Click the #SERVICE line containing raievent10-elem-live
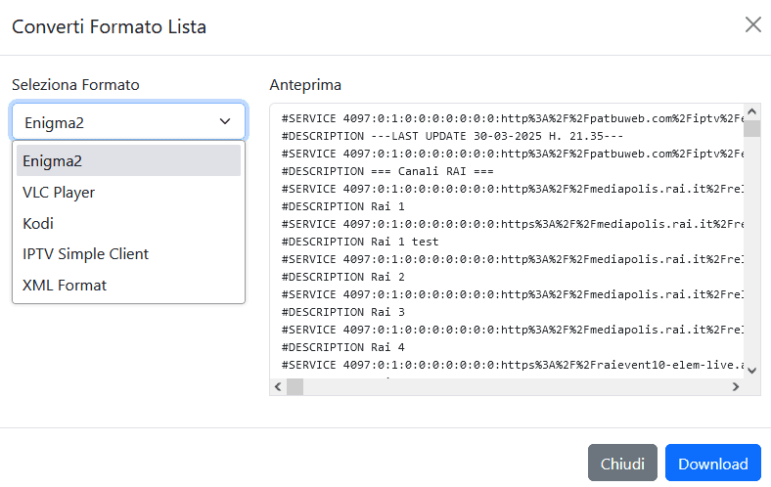 click(x=512, y=365)
